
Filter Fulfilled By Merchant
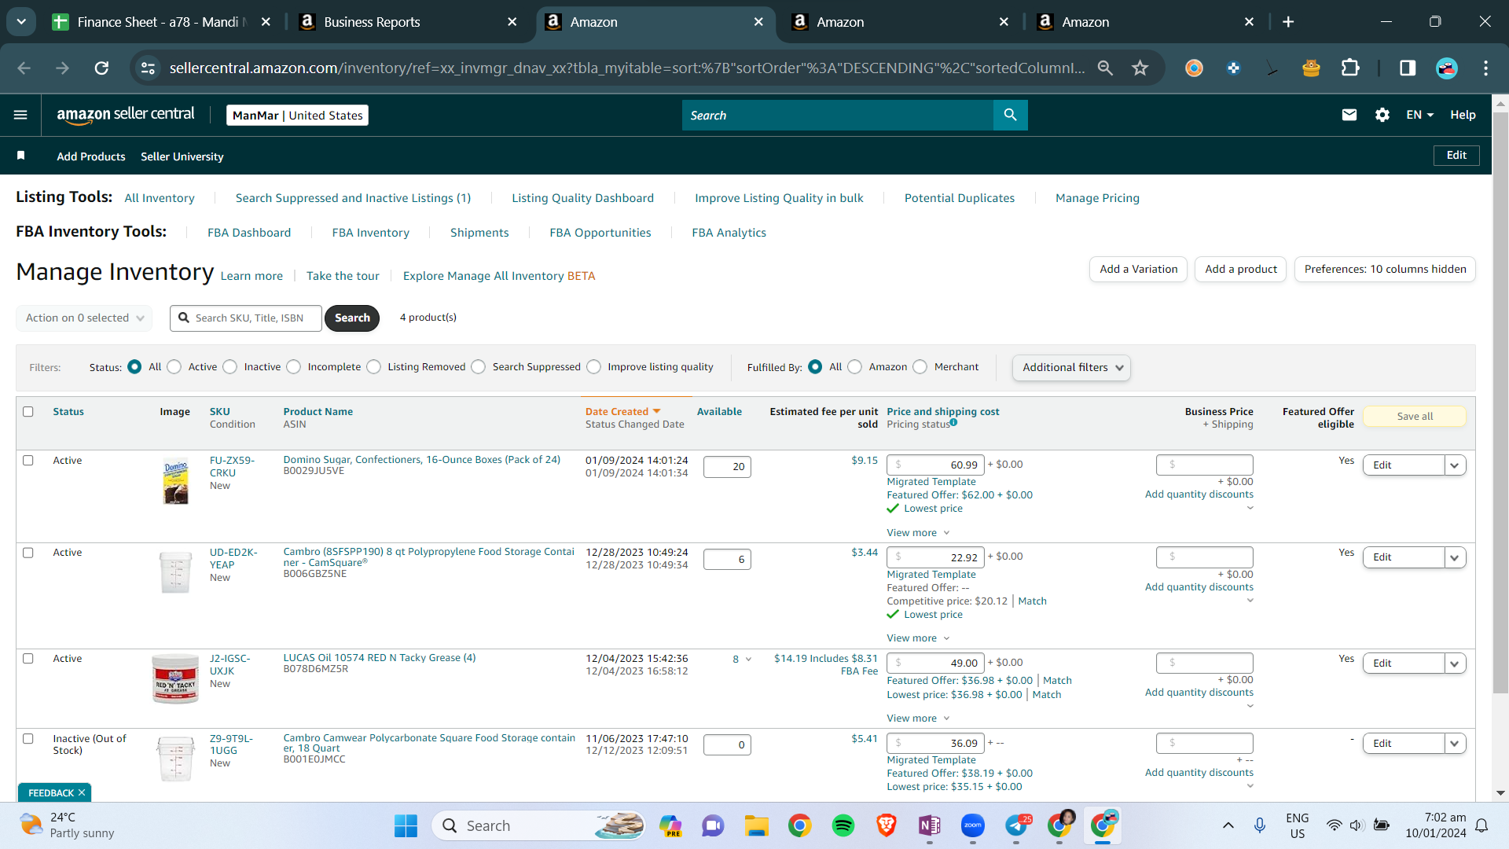920,367
